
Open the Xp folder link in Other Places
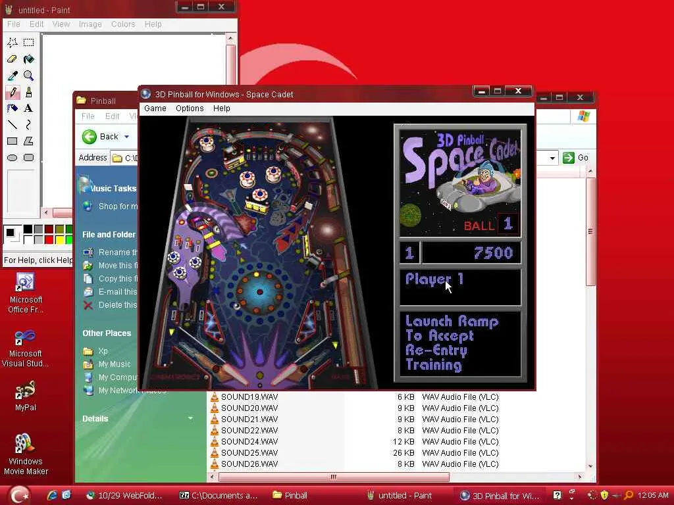[96, 351]
